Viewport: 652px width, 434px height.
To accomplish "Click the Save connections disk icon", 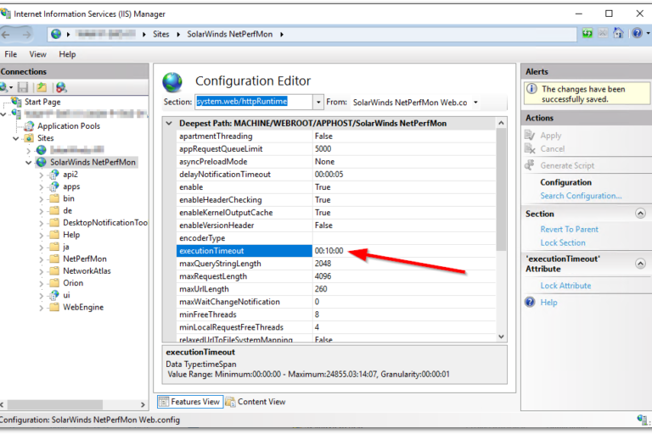I will 23,87.
